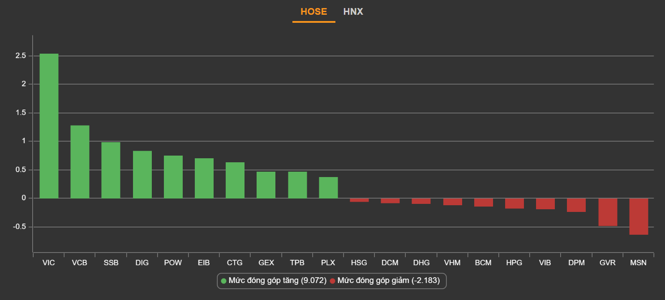Select the TPB bar
Image resolution: width=665 pixels, height=300 pixels.
(x=297, y=185)
